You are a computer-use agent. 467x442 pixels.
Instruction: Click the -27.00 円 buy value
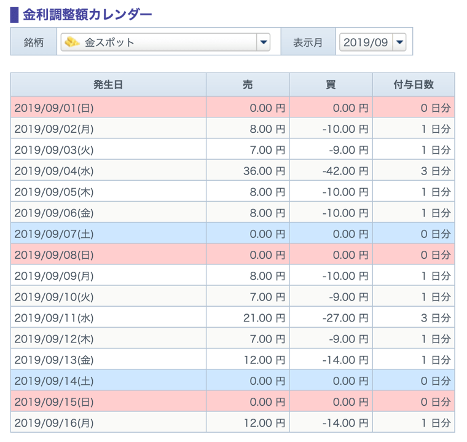(345, 318)
